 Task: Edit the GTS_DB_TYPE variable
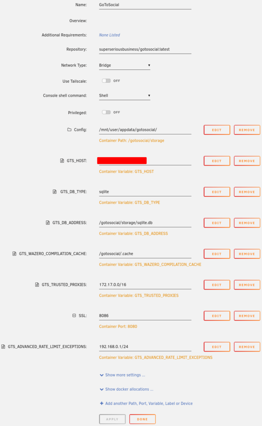point(217,192)
